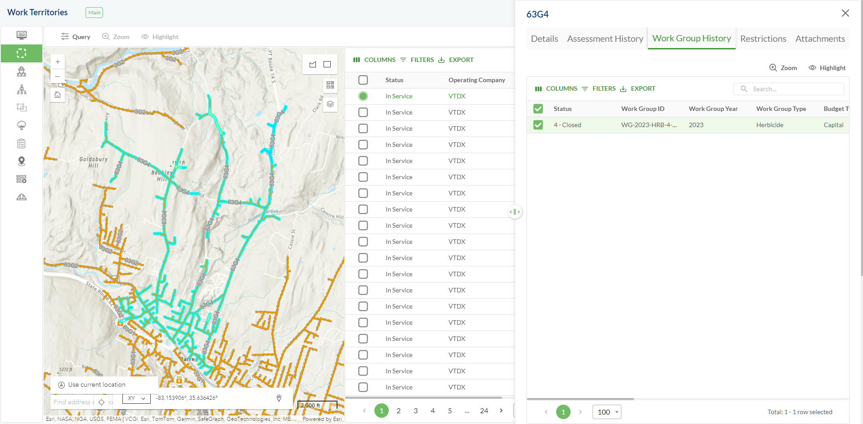This screenshot has width=863, height=424.
Task: Click EXPORT in the Work Group History panel
Action: (x=638, y=88)
